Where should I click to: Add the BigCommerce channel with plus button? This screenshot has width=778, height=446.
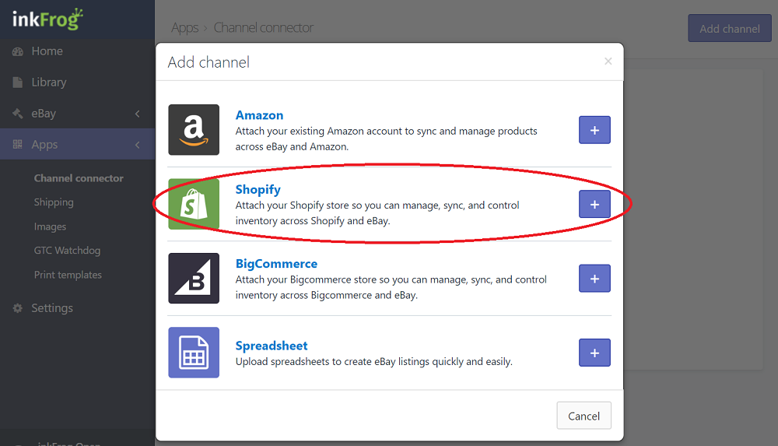594,279
